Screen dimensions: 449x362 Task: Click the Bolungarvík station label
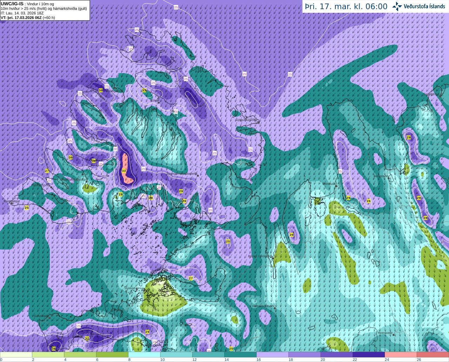click(114, 91)
